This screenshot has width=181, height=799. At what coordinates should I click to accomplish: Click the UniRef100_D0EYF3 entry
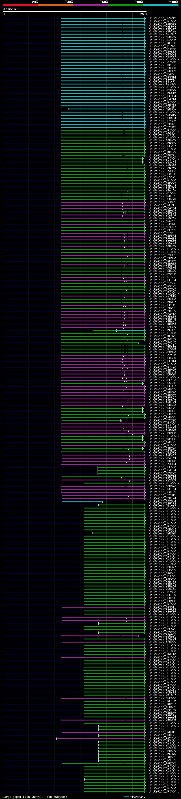(x=162, y=230)
